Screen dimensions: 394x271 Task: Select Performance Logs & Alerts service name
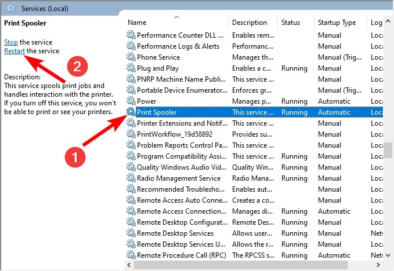pos(178,46)
